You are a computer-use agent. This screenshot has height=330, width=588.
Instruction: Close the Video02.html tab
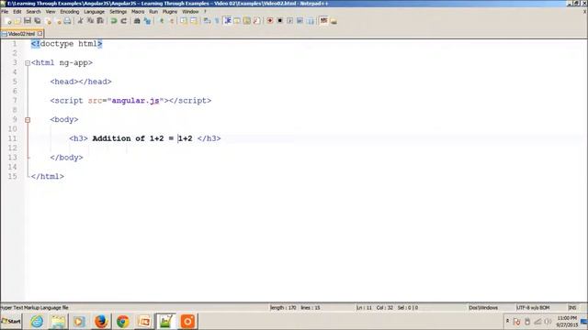(40, 34)
